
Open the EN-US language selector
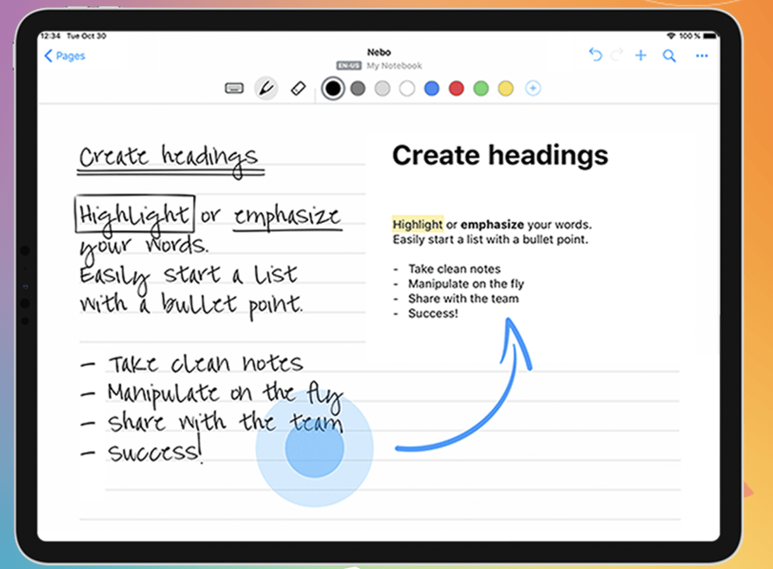coord(348,65)
